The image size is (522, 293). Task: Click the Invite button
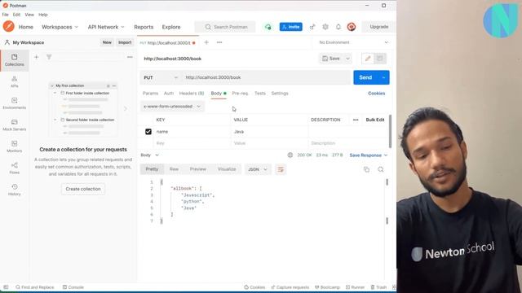pos(291,27)
